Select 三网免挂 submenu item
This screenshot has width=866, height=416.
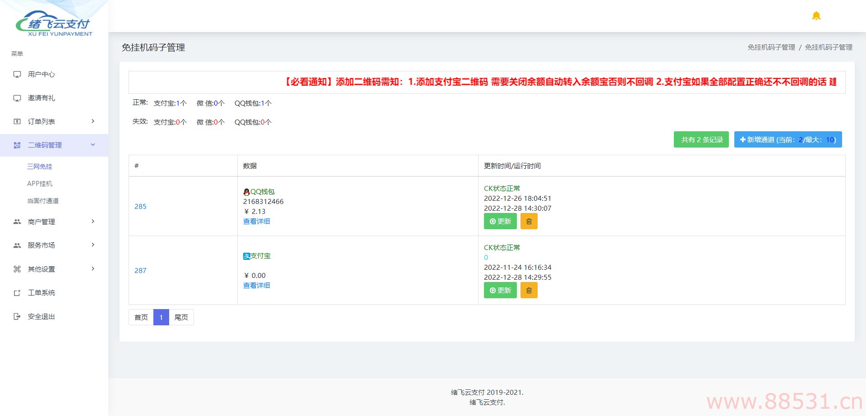pos(40,166)
